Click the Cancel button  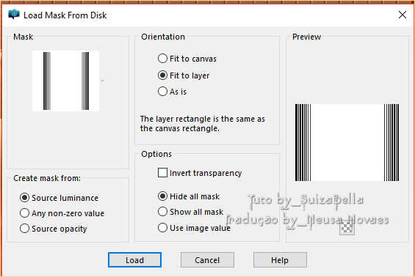tap(207, 260)
